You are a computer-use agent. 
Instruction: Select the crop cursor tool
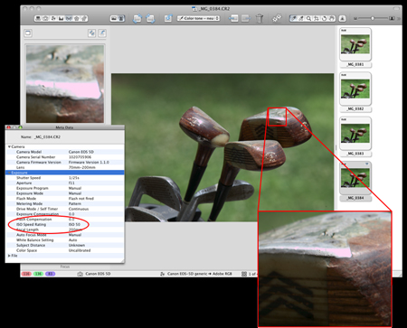317,19
